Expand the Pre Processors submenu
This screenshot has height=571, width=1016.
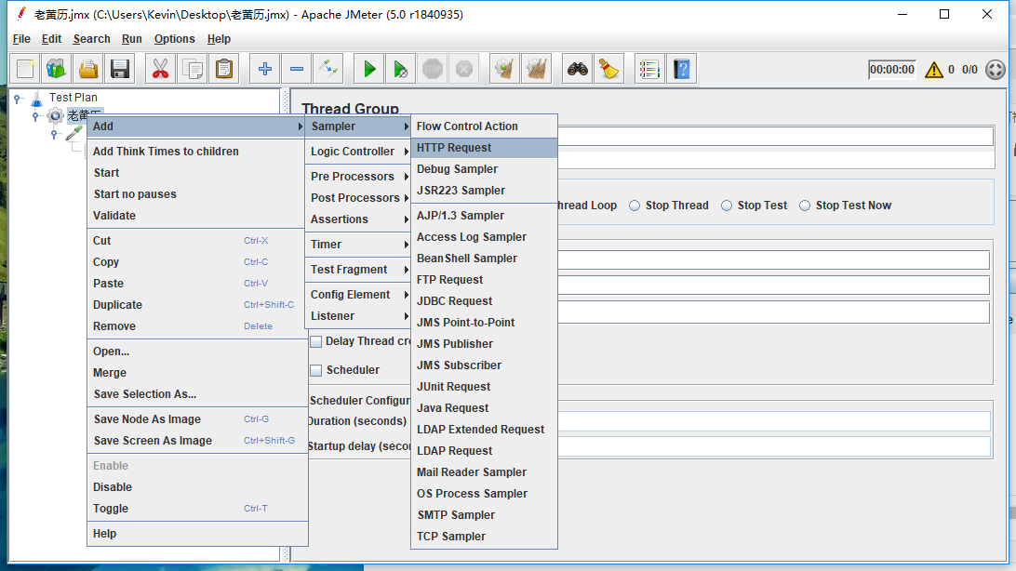[357, 176]
